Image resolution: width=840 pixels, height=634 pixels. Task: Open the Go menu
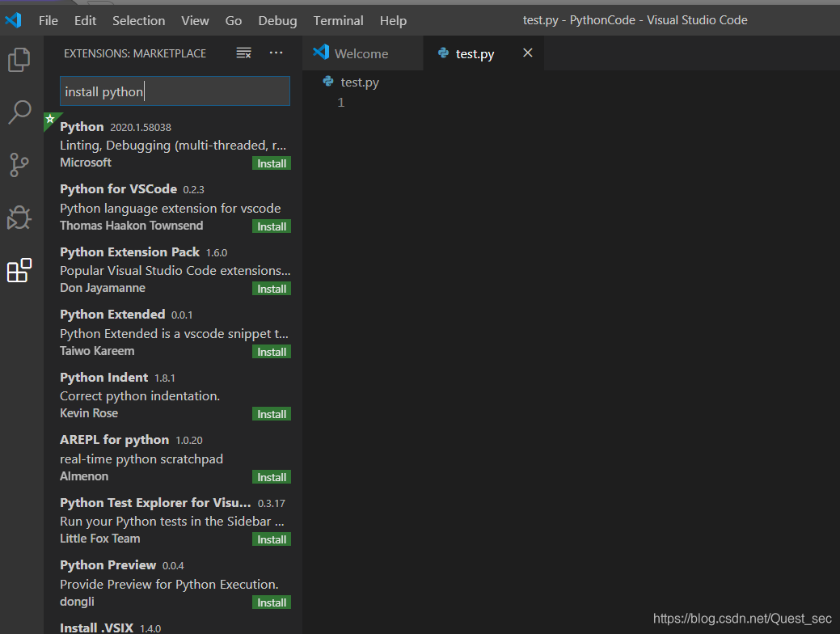pos(234,20)
